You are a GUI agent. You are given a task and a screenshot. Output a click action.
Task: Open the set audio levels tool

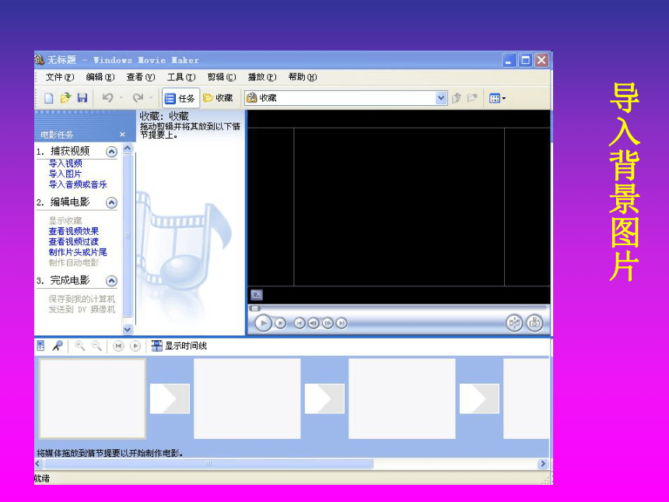tap(41, 346)
